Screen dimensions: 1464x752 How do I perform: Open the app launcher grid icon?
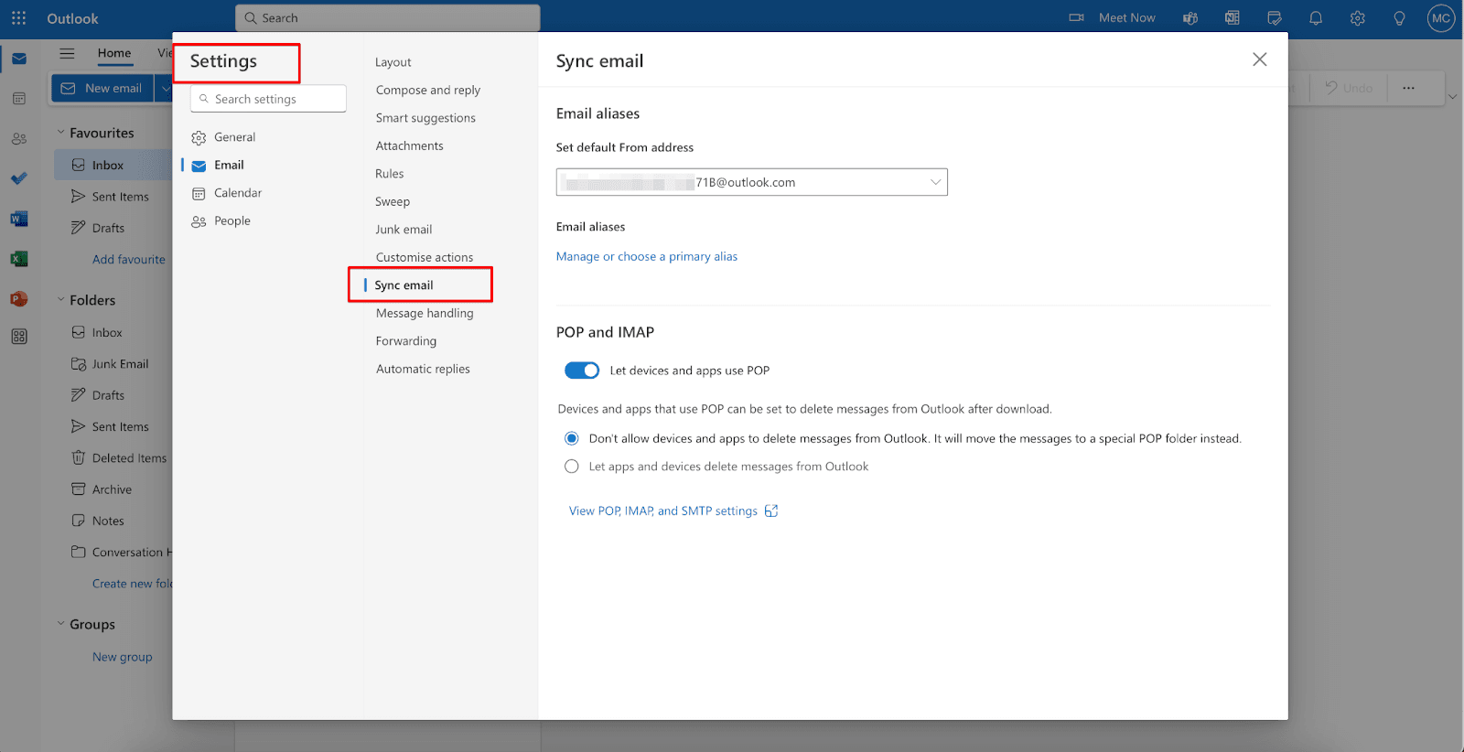(18, 18)
